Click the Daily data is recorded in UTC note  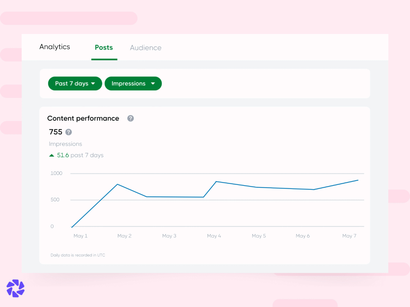[78, 255]
